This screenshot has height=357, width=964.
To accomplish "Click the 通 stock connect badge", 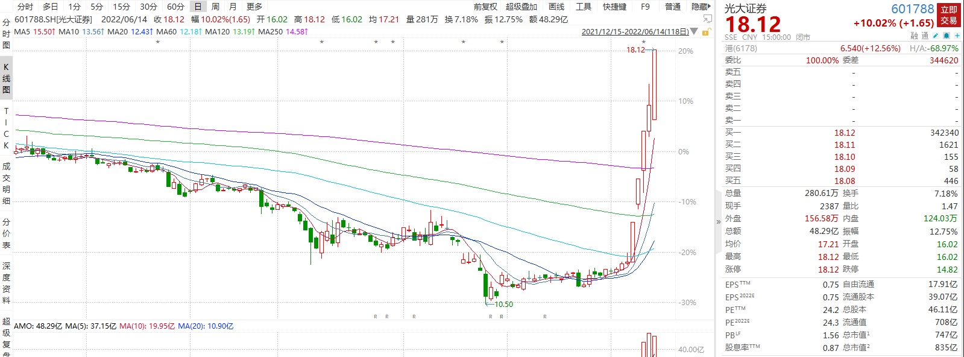I will pyautogui.click(x=925, y=36).
